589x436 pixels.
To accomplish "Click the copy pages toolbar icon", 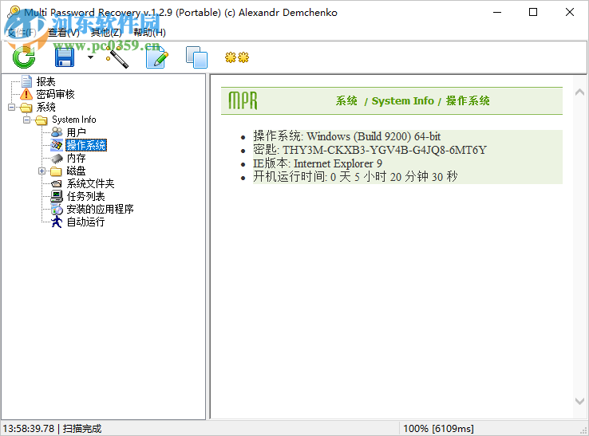I will pyautogui.click(x=196, y=57).
